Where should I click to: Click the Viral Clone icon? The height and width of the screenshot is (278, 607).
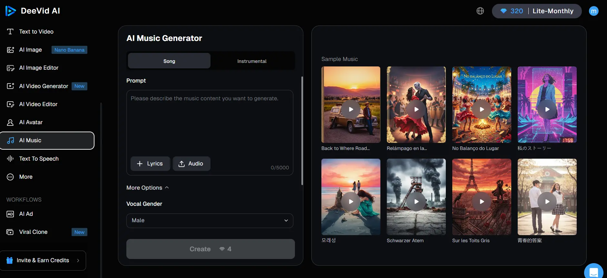pos(10,232)
